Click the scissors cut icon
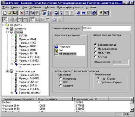135x117 pixels. click(x=27, y=13)
